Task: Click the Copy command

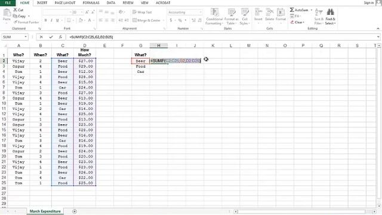Action: tap(20, 16)
